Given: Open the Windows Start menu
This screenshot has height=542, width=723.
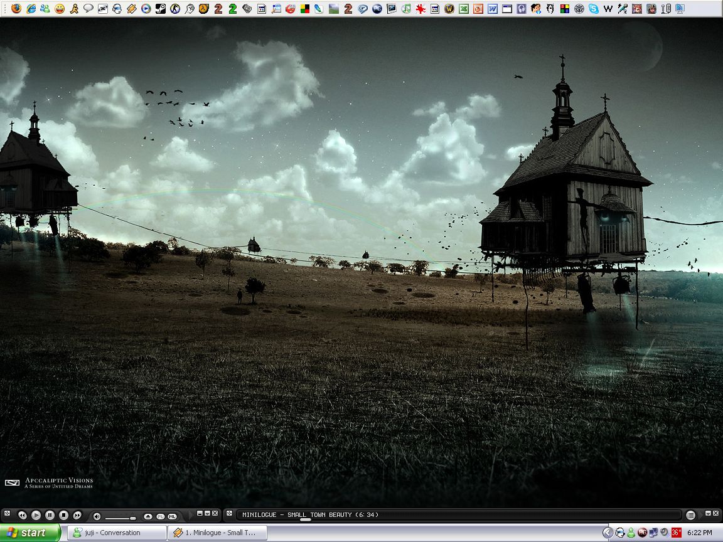Looking at the screenshot, I should click(30, 533).
